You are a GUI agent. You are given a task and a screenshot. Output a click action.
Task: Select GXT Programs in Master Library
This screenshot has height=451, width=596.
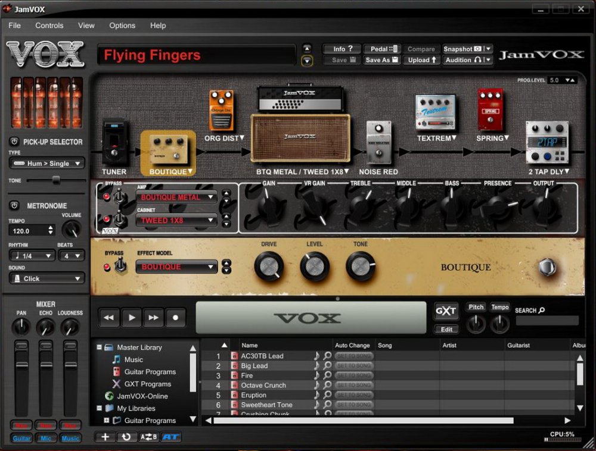(147, 384)
